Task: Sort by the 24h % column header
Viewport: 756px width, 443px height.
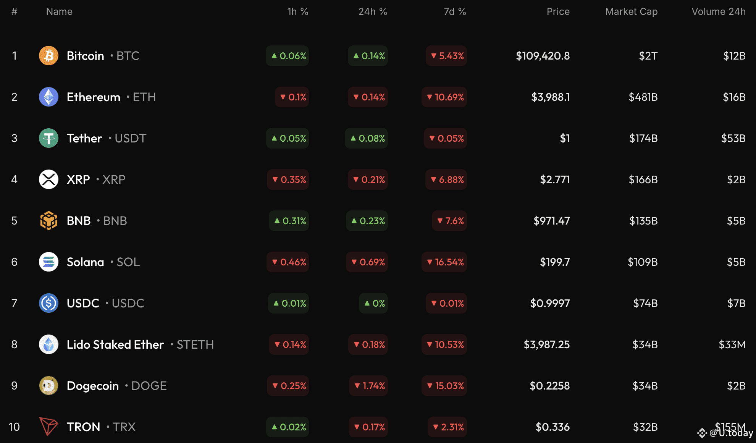Action: coord(373,11)
